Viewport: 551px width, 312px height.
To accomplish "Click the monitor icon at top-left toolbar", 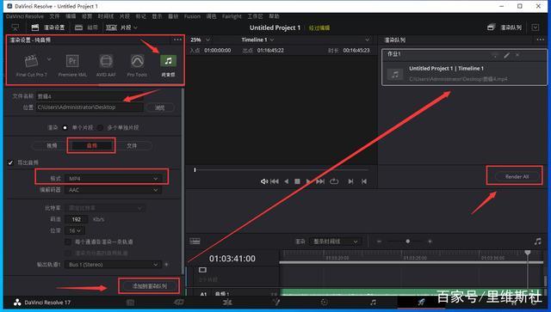I will pyautogui.click(x=15, y=28).
